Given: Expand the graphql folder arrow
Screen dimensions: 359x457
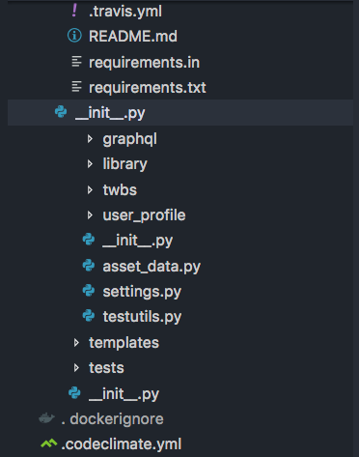Looking at the screenshot, I should pyautogui.click(x=90, y=139).
